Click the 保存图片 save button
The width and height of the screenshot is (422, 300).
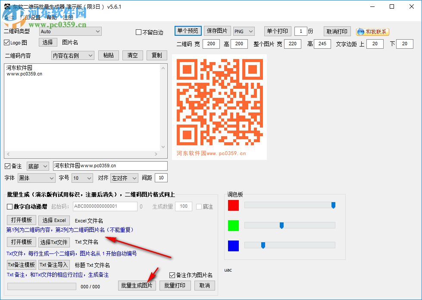[x=217, y=31]
